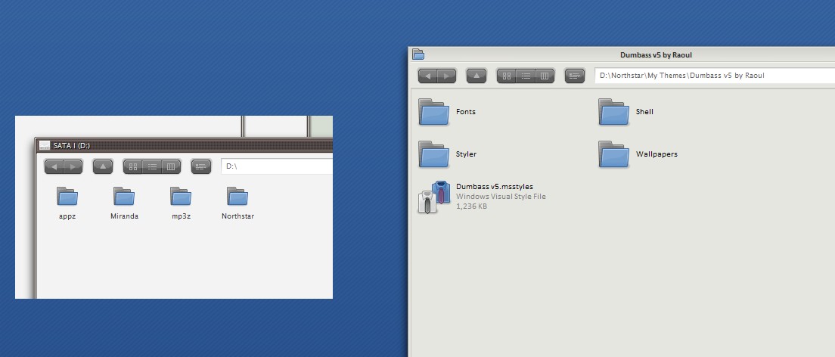Select the Miranda folder icon
Viewport: 835px width, 357px height.
coord(124,197)
